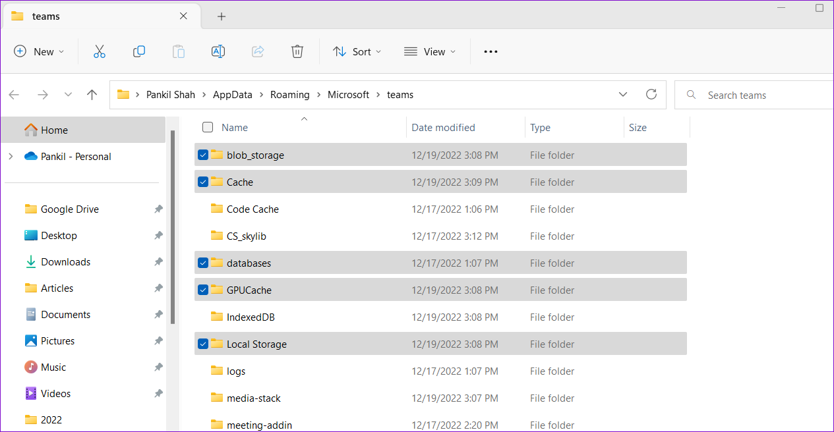Image resolution: width=834 pixels, height=432 pixels.
Task: Sort by Date modified column header
Action: click(x=443, y=127)
